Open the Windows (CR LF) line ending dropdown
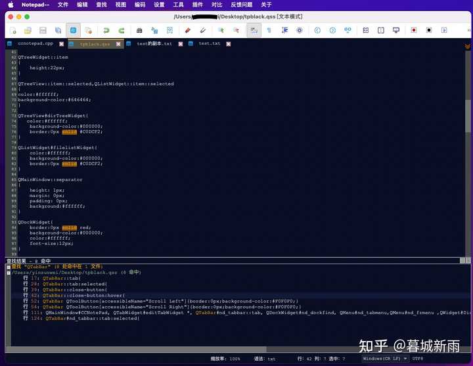473x366 pixels. (385, 359)
